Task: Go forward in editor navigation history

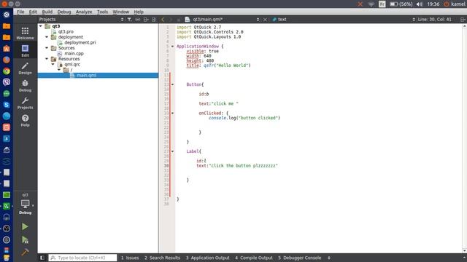Action: (x=171, y=20)
